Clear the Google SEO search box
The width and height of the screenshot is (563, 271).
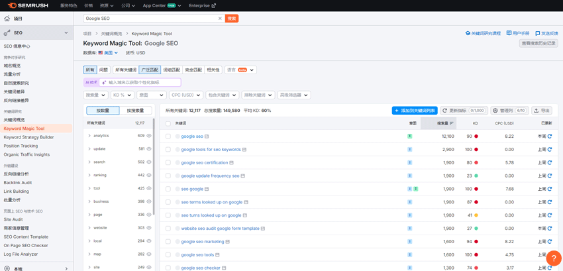220,19
